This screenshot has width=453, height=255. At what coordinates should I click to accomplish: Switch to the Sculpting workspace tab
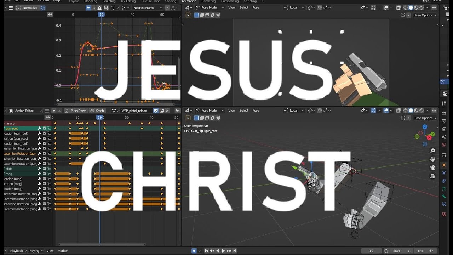click(109, 1)
